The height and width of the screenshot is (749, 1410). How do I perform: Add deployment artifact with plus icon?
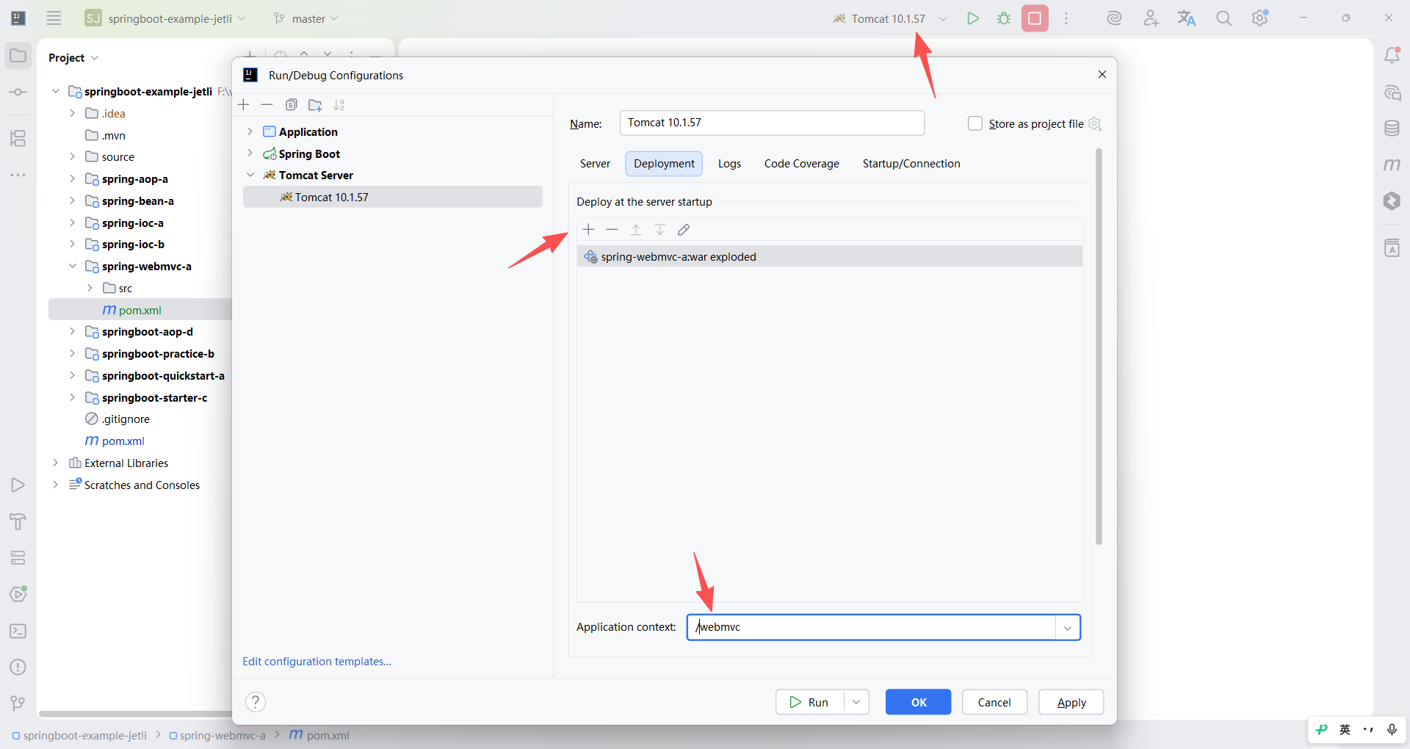[x=588, y=230]
